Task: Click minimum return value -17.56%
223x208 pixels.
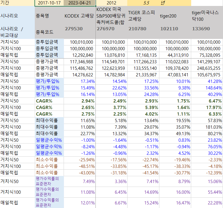Action: point(111,160)
